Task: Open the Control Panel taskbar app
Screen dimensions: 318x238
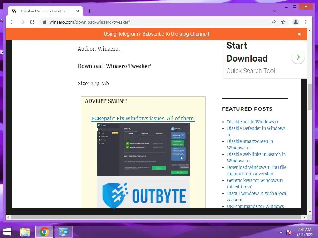Action: 63,232
